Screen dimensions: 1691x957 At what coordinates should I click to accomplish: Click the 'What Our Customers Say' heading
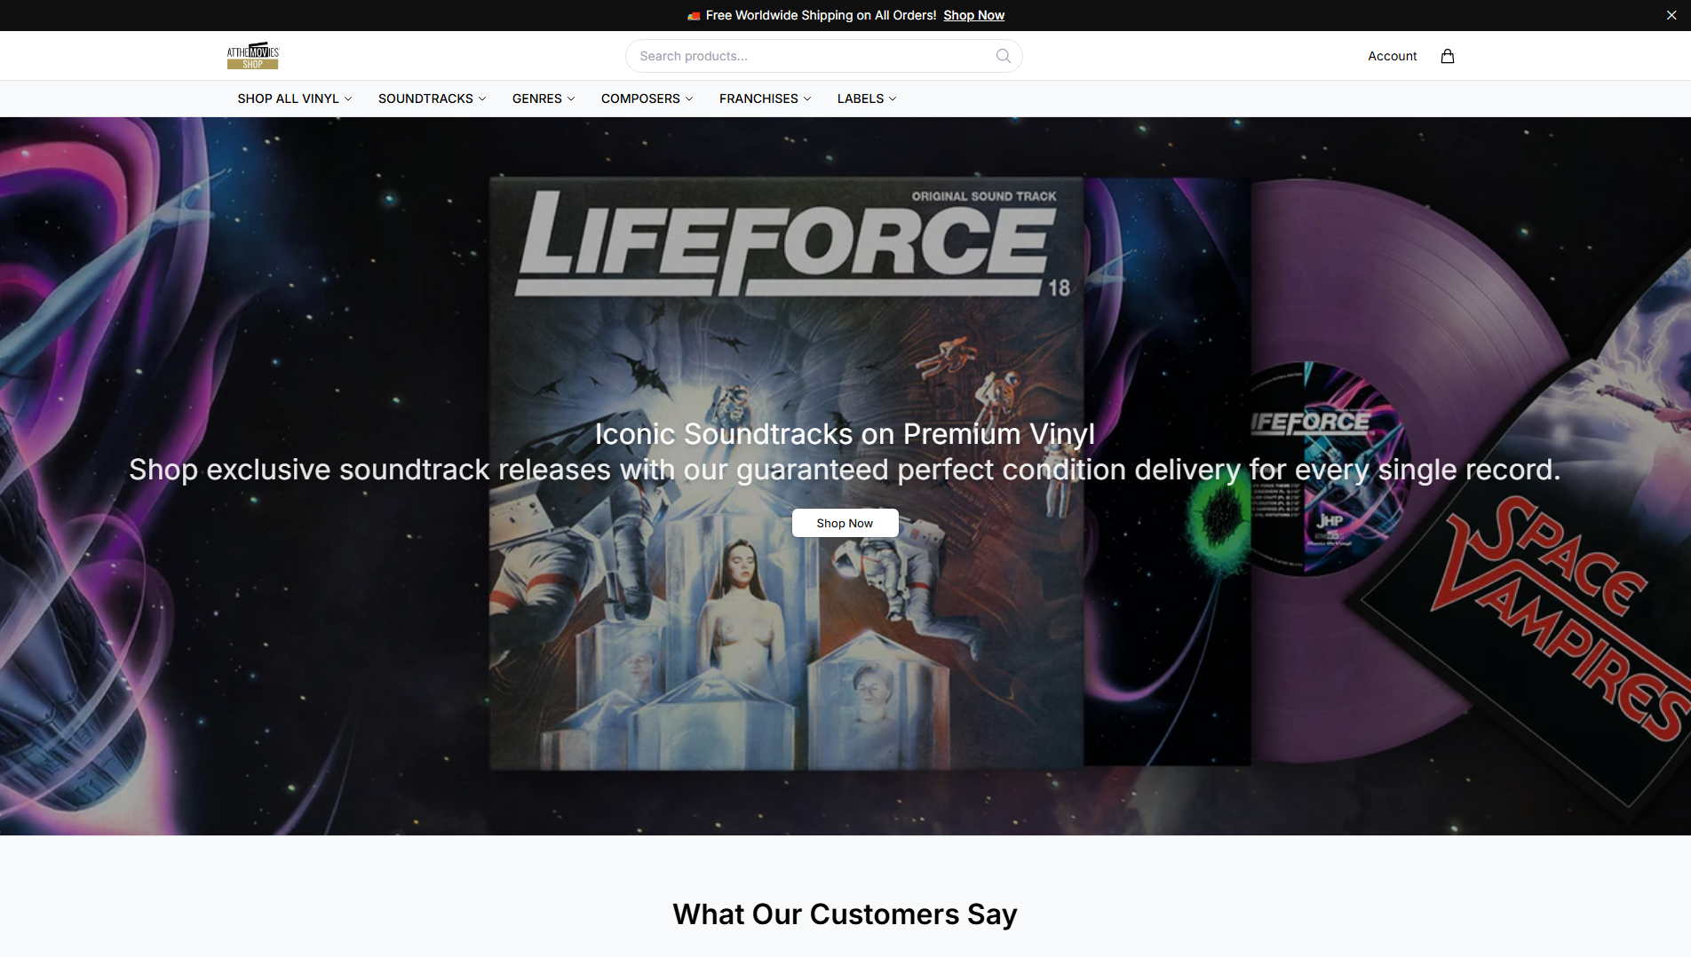pyautogui.click(x=845, y=913)
